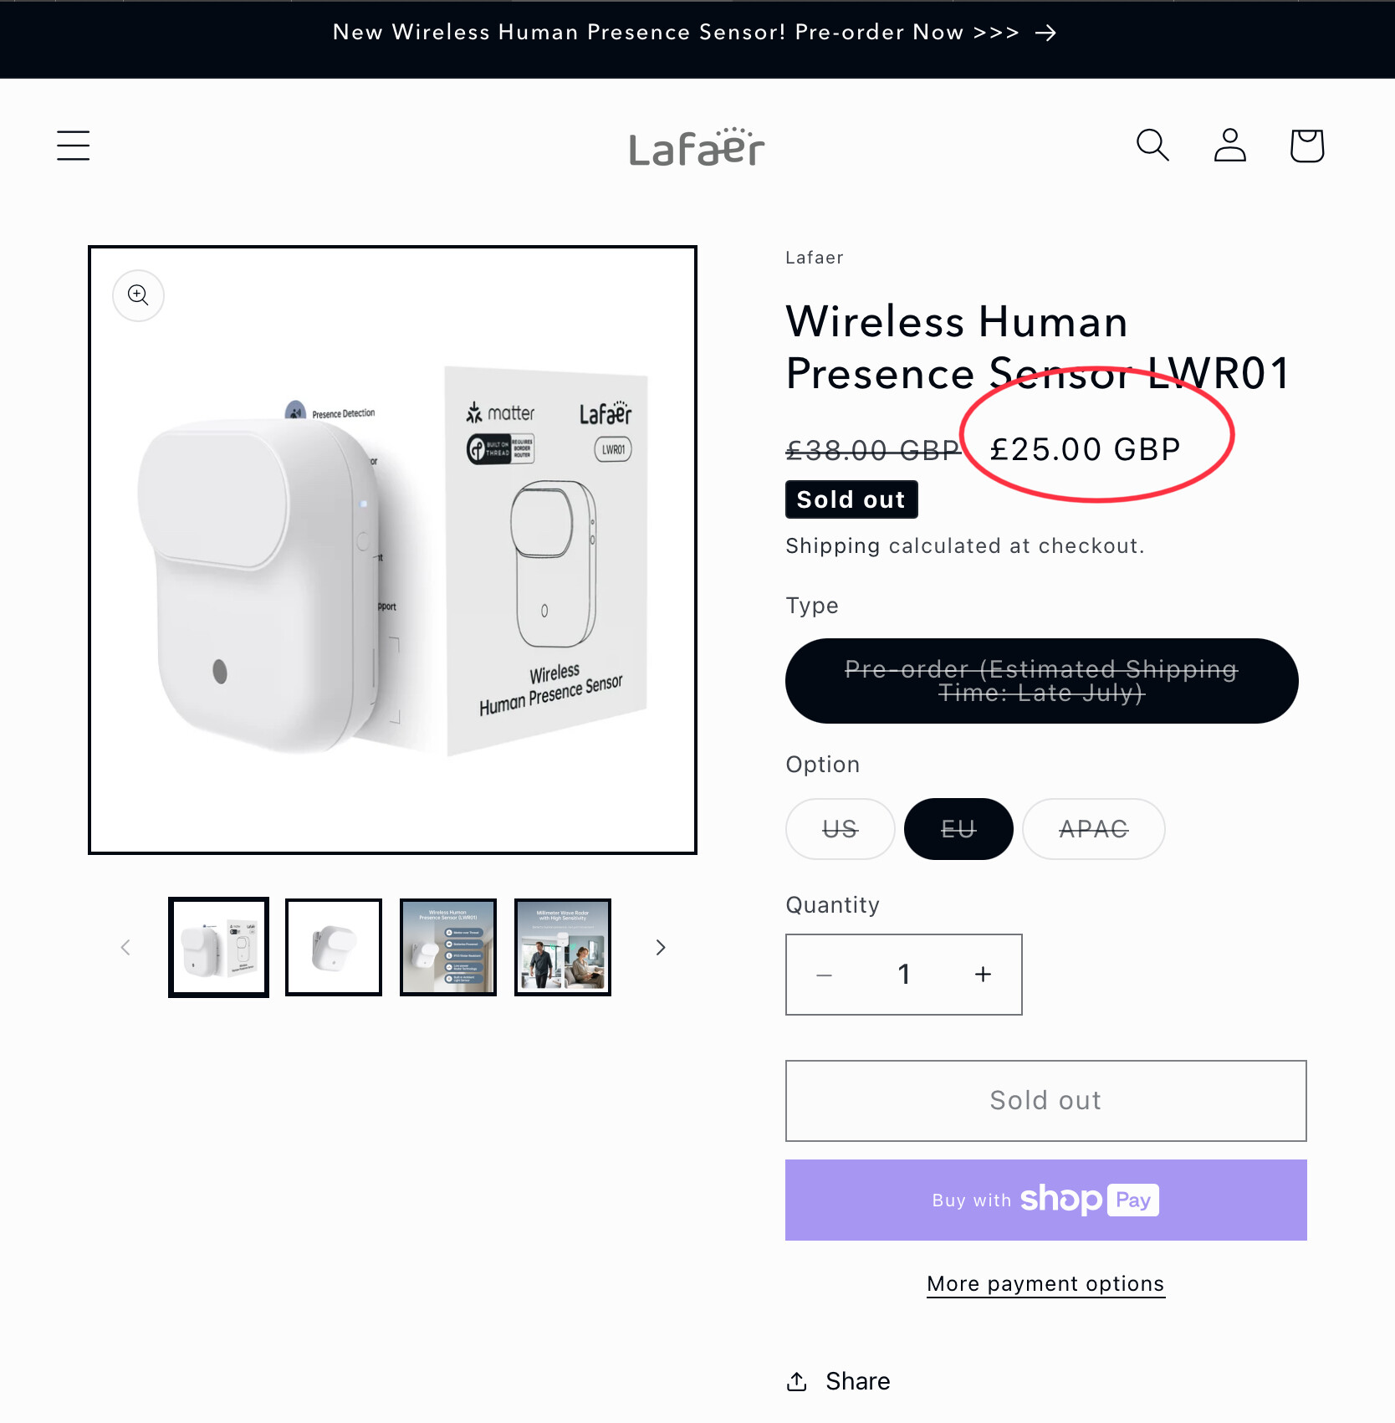Open the search icon in header
Image resolution: width=1395 pixels, height=1423 pixels.
tap(1152, 146)
